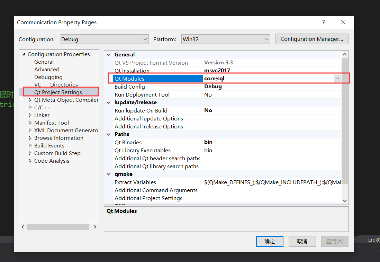Viewport: 380px width, 262px height.
Task: Expand the Browse Information node
Action: 30,138
